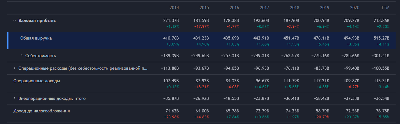
Task: Expand the Себестоимость row chevron
Action: (x=21, y=56)
